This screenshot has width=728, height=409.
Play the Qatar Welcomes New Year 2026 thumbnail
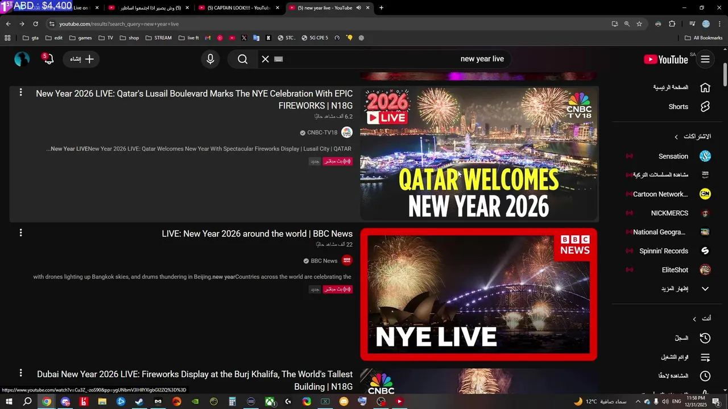click(x=479, y=153)
